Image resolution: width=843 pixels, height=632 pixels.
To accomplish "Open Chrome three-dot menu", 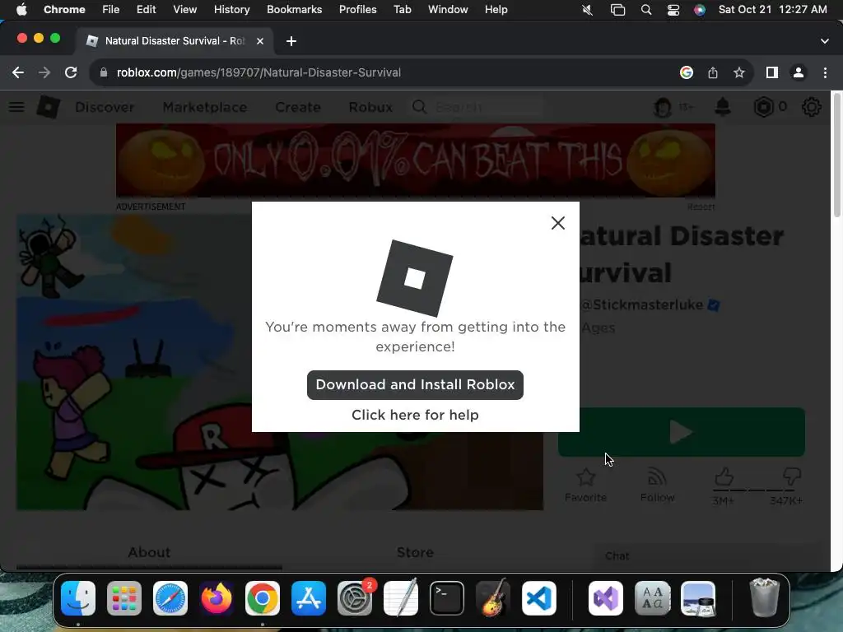I will click(x=825, y=72).
